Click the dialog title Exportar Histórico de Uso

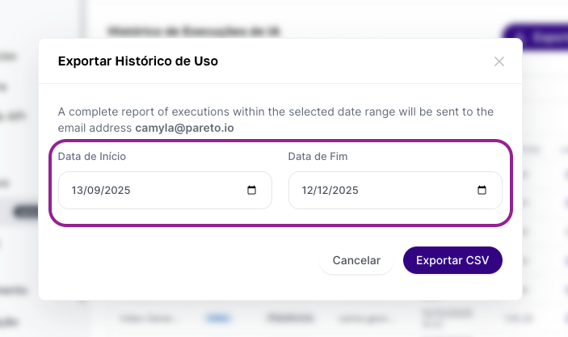[x=138, y=61]
